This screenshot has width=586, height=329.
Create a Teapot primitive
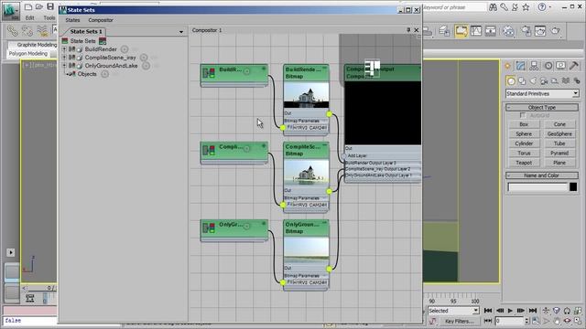click(524, 163)
